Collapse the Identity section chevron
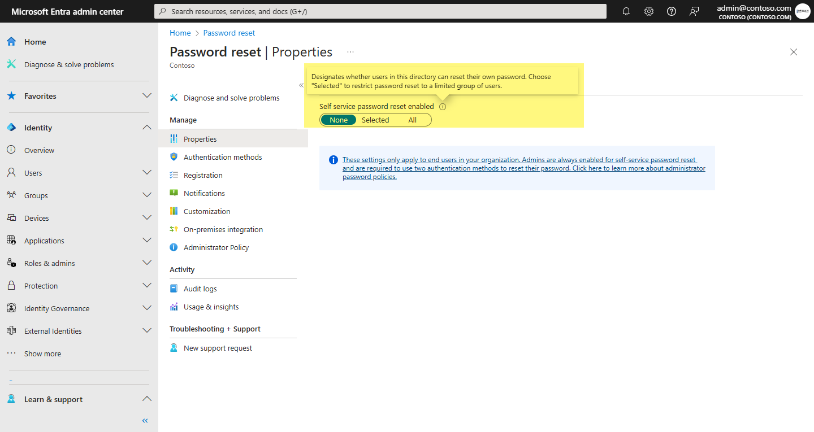 [147, 128]
